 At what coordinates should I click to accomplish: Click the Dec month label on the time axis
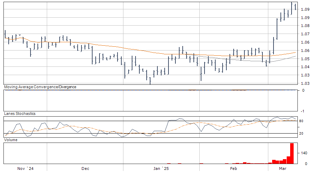[85, 169]
